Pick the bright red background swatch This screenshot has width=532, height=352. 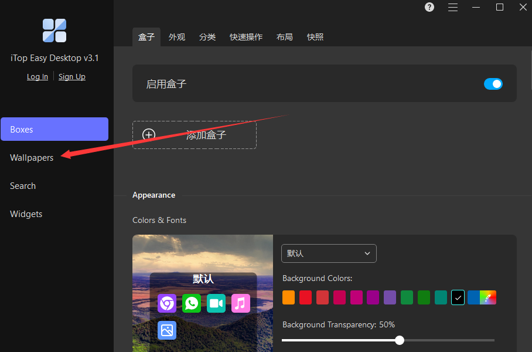point(305,297)
